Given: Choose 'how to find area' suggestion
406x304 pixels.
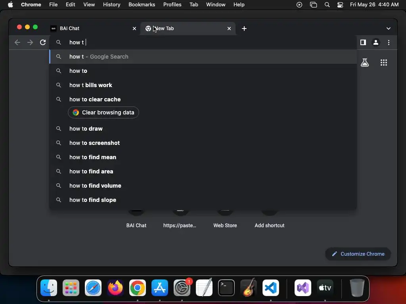Looking at the screenshot, I should (203, 171).
